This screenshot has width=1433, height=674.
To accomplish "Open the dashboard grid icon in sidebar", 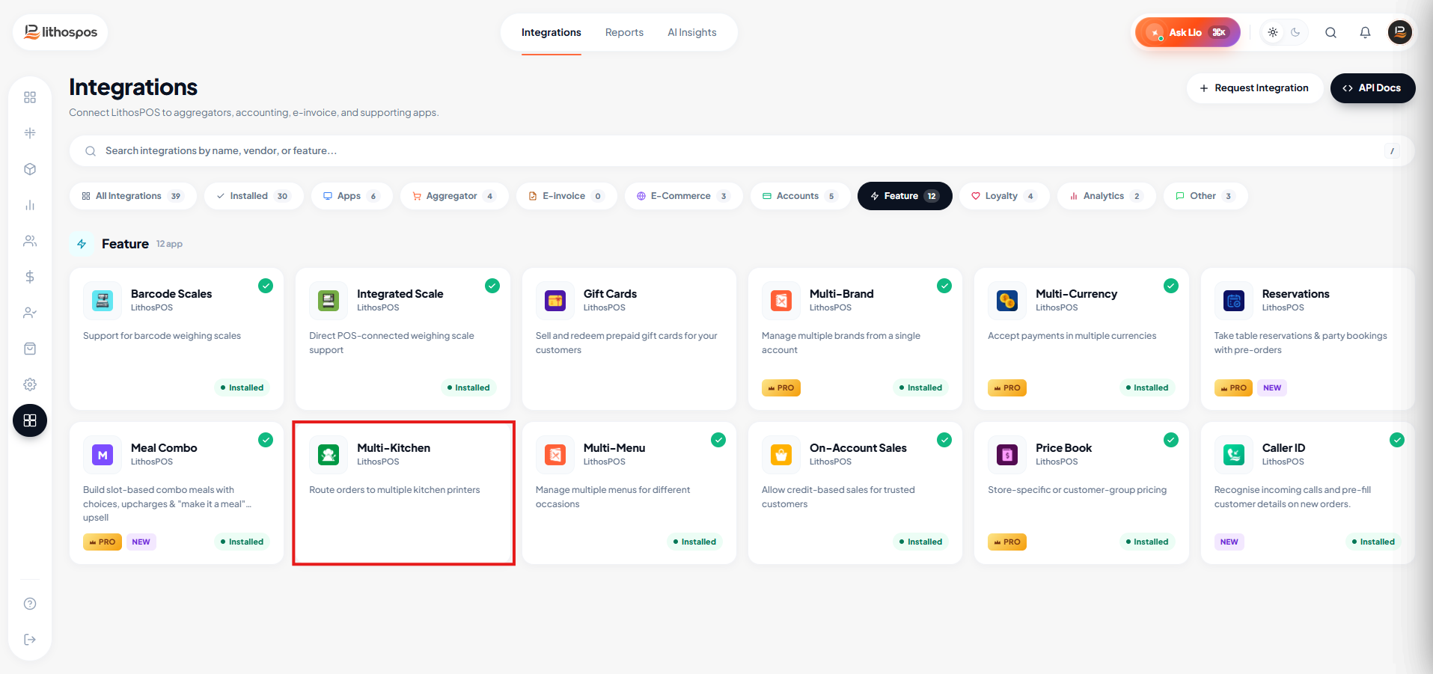I will click(x=30, y=97).
